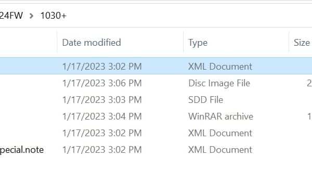Select the SDD File row
Screen dimensions: 312x196
pos(156,100)
